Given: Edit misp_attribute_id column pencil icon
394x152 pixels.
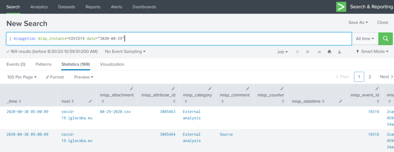Looking at the screenshot, I should [x=173, y=89].
